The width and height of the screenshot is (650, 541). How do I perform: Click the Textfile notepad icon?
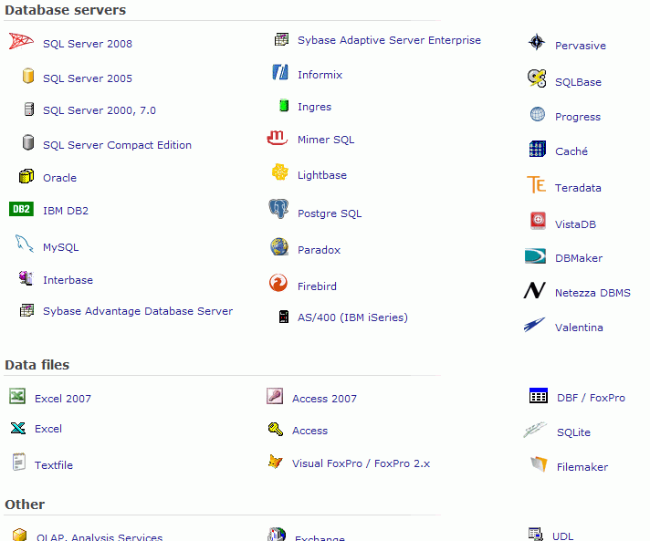tap(19, 462)
